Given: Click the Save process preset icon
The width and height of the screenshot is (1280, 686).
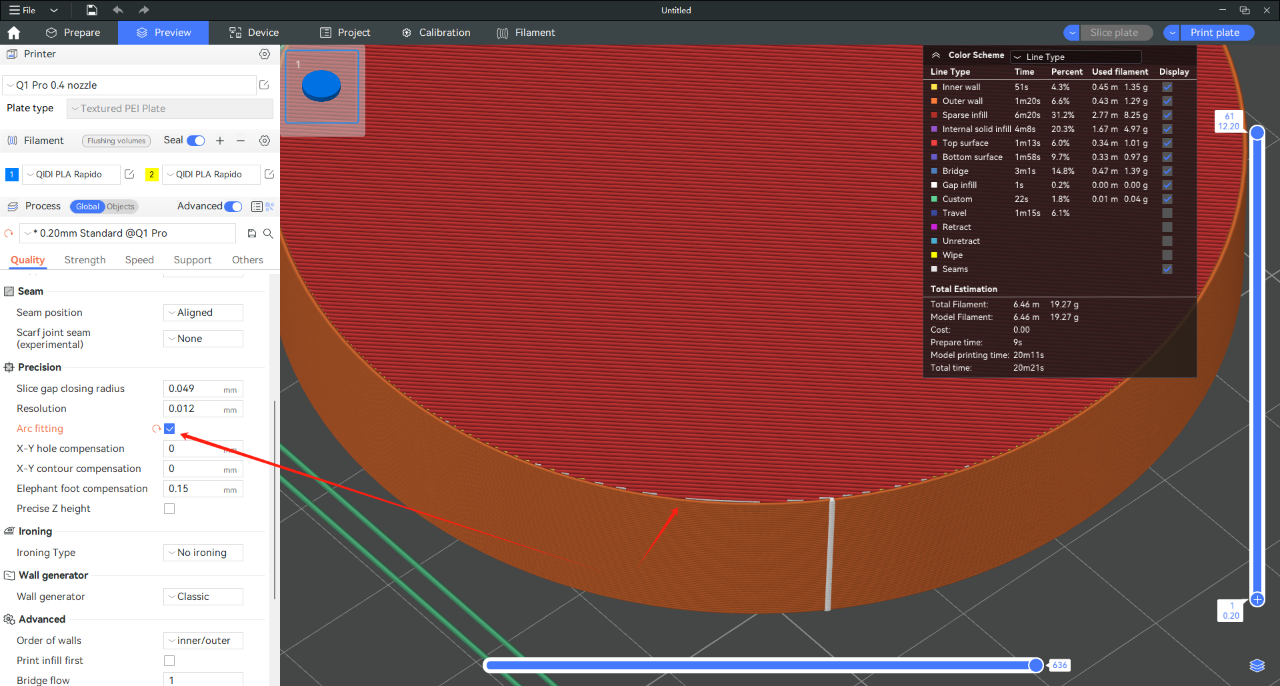Looking at the screenshot, I should pos(252,233).
